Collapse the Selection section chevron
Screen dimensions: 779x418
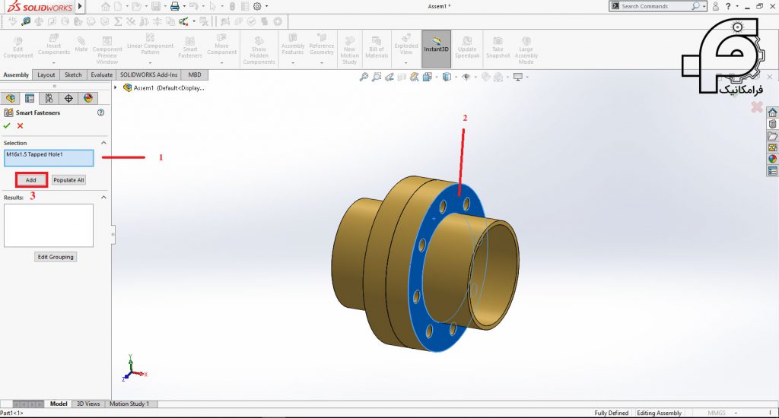103,143
